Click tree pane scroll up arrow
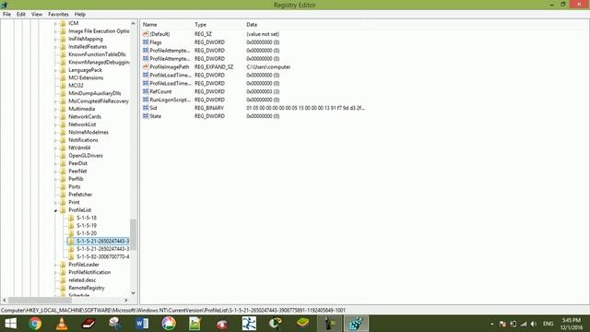This screenshot has width=590, height=332. [133, 23]
